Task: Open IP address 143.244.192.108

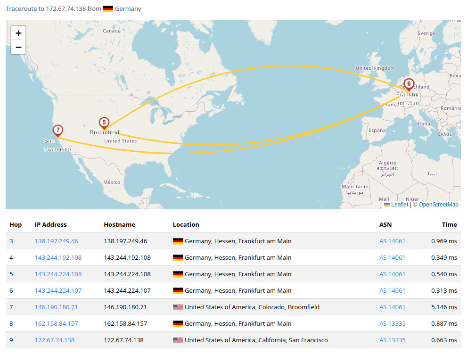Action: pos(58,257)
